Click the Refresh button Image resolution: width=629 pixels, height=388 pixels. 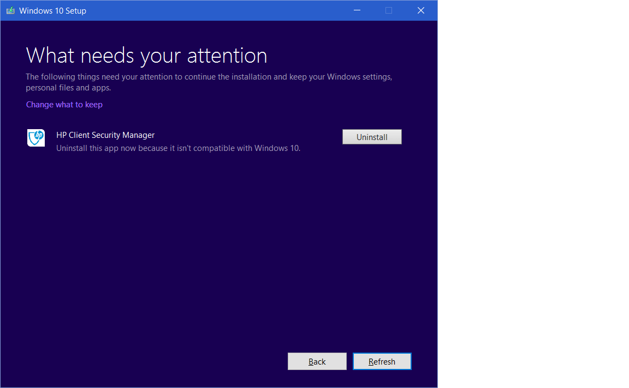pos(382,362)
